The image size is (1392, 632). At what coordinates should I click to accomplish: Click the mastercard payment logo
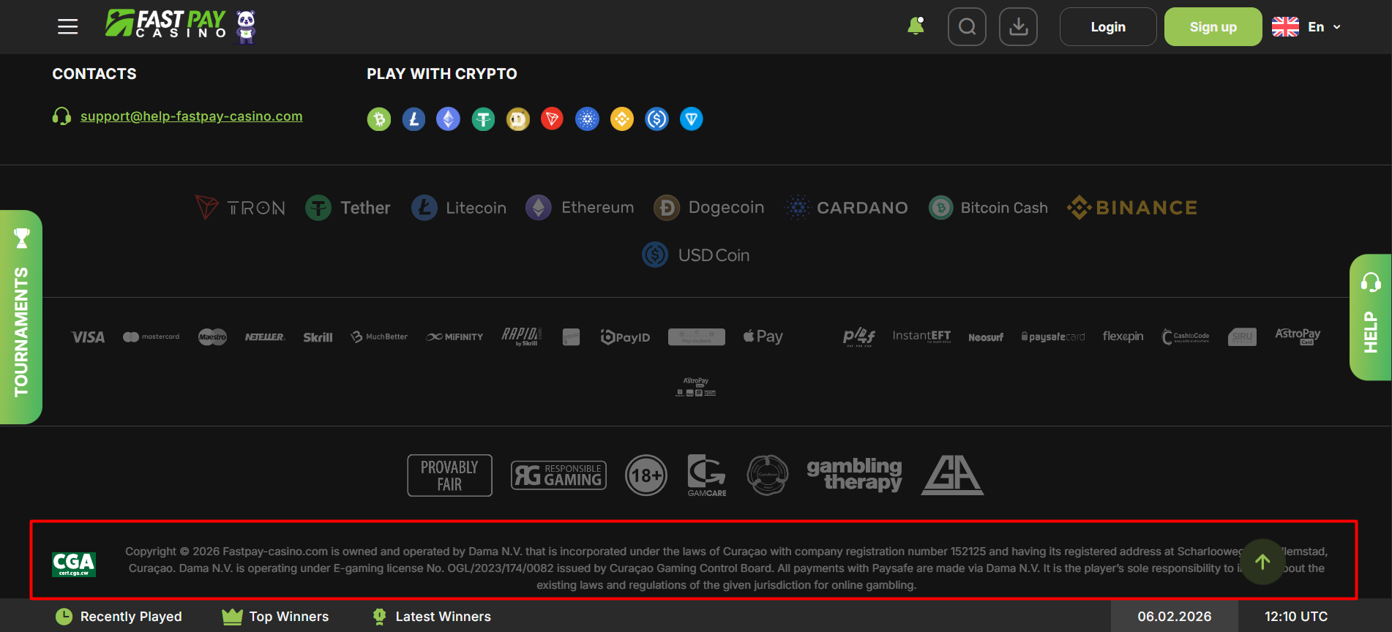click(x=151, y=337)
